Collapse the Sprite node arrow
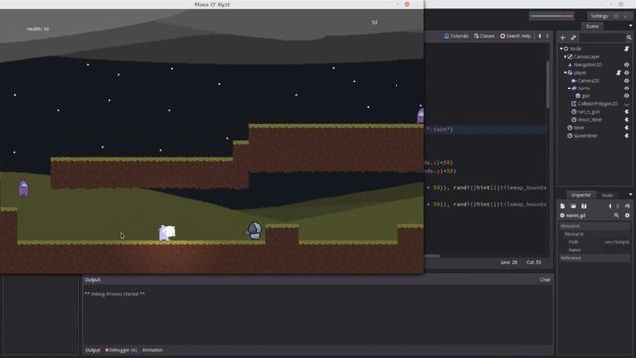 tap(569, 89)
